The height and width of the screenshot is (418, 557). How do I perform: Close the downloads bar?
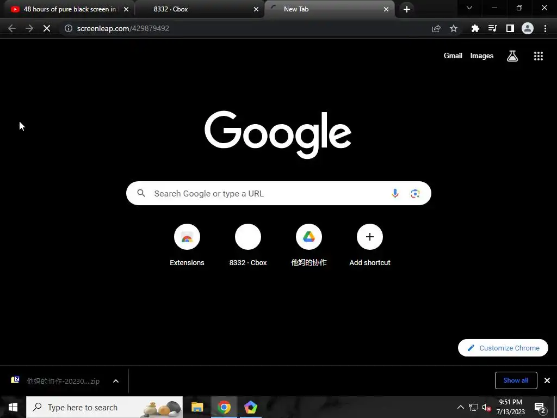click(x=547, y=380)
